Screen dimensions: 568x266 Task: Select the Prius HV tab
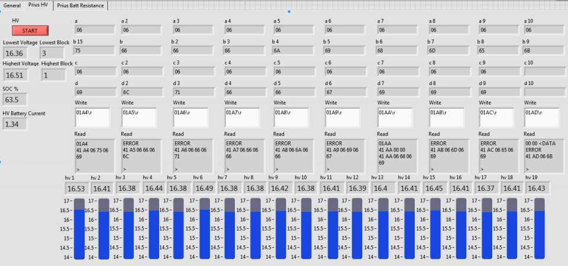[x=38, y=5]
